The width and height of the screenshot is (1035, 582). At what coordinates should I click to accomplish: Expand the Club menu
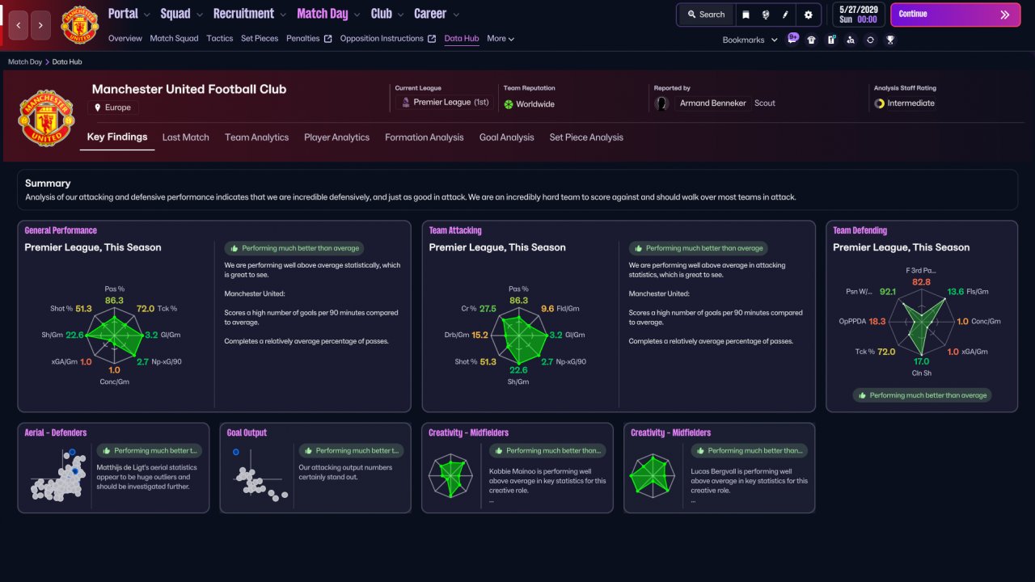(x=387, y=14)
